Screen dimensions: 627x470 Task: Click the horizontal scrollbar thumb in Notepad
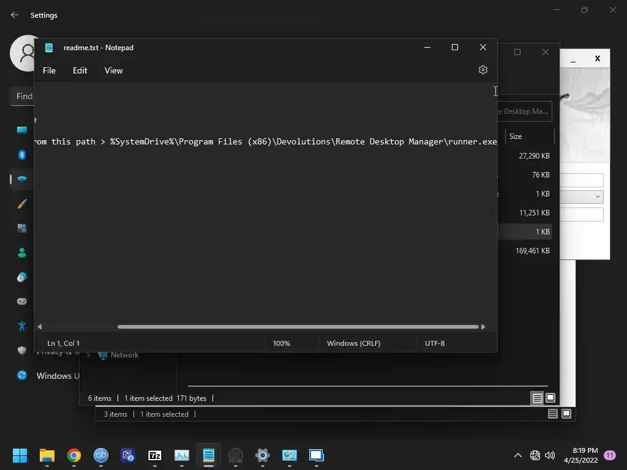click(298, 327)
